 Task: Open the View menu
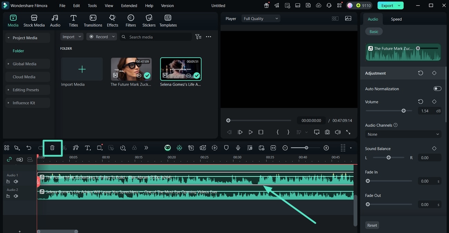(109, 6)
